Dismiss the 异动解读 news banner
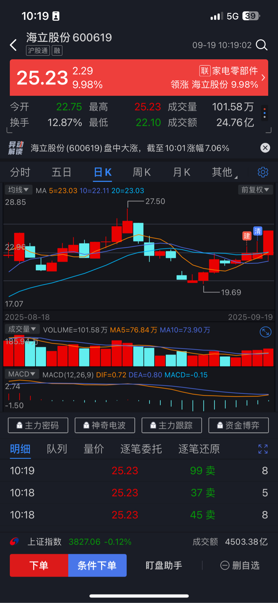 click(x=265, y=148)
